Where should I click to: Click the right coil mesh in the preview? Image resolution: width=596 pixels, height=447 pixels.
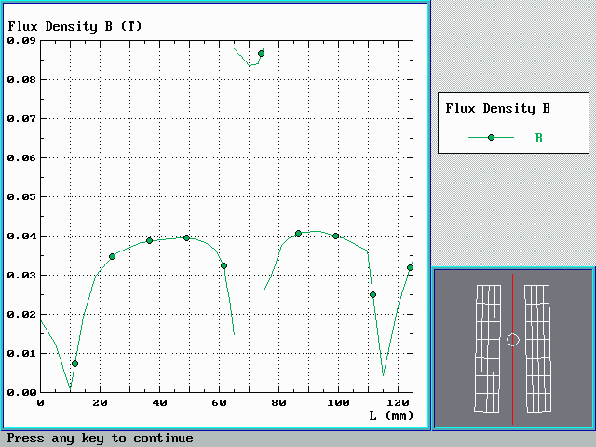pos(537,348)
